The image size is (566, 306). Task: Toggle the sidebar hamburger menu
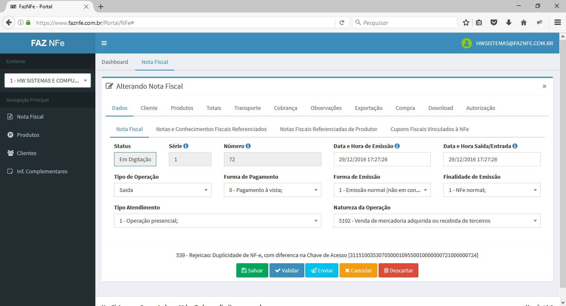104,43
